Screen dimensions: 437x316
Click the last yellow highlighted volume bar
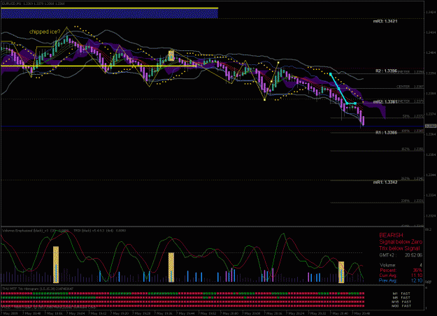341,272
